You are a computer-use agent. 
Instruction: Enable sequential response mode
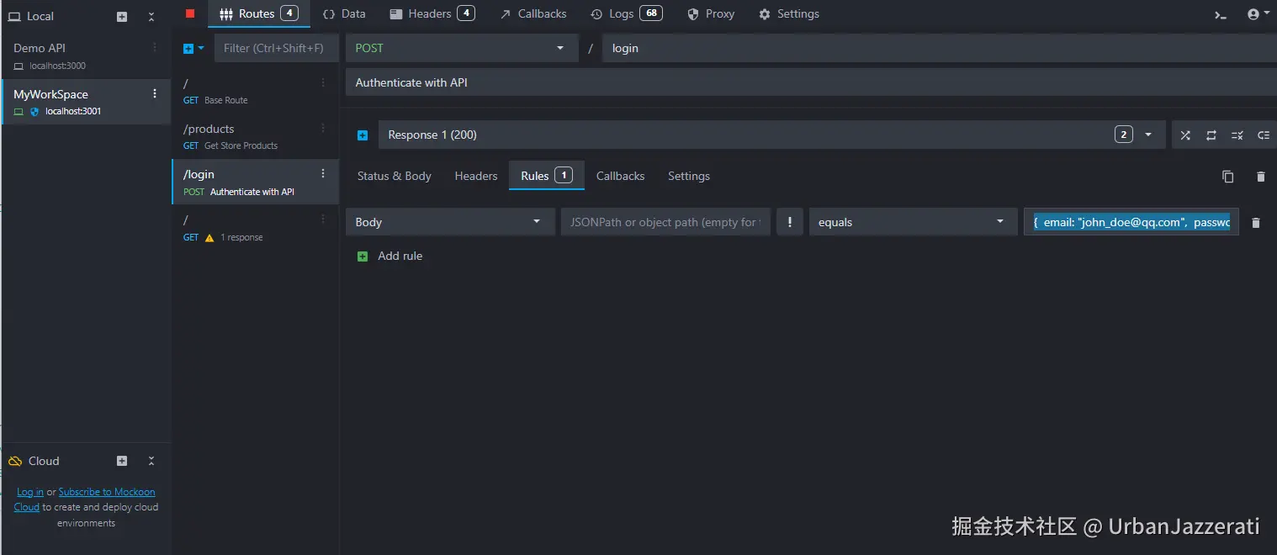[x=1211, y=135]
